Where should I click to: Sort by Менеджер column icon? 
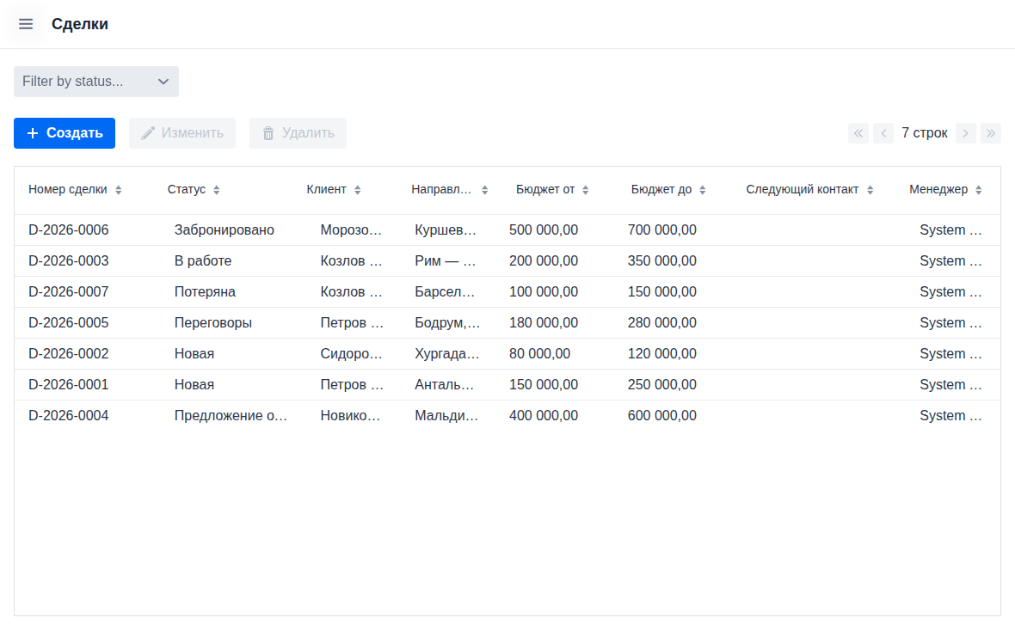pyautogui.click(x=979, y=190)
